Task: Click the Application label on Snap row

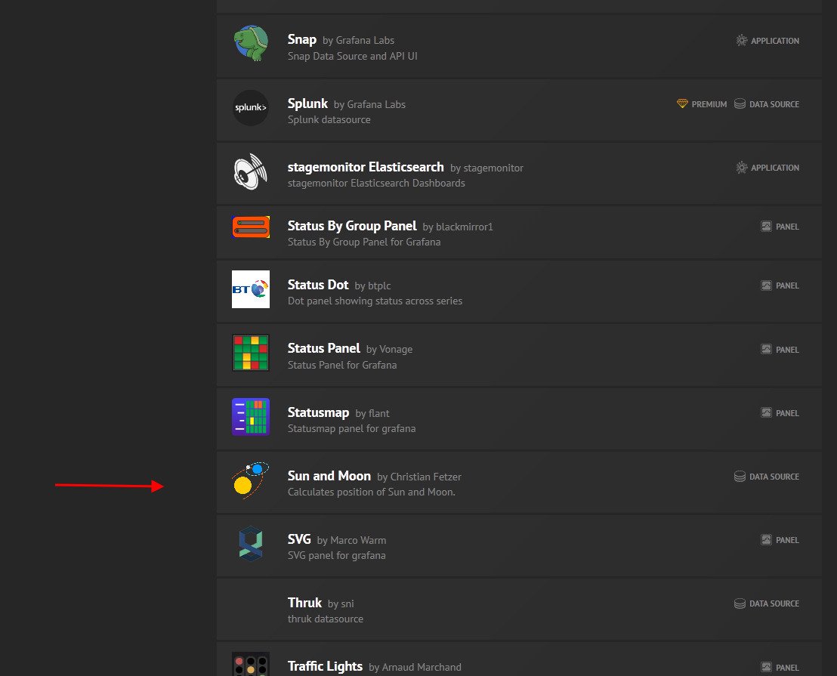Action: (x=768, y=41)
